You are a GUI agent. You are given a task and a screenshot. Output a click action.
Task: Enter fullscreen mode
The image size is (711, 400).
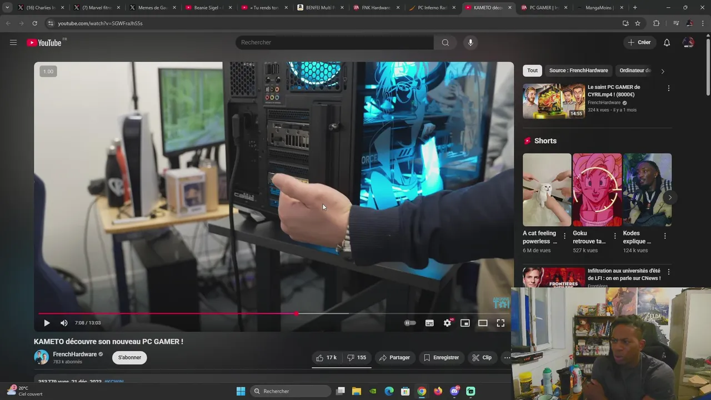[x=500, y=323]
